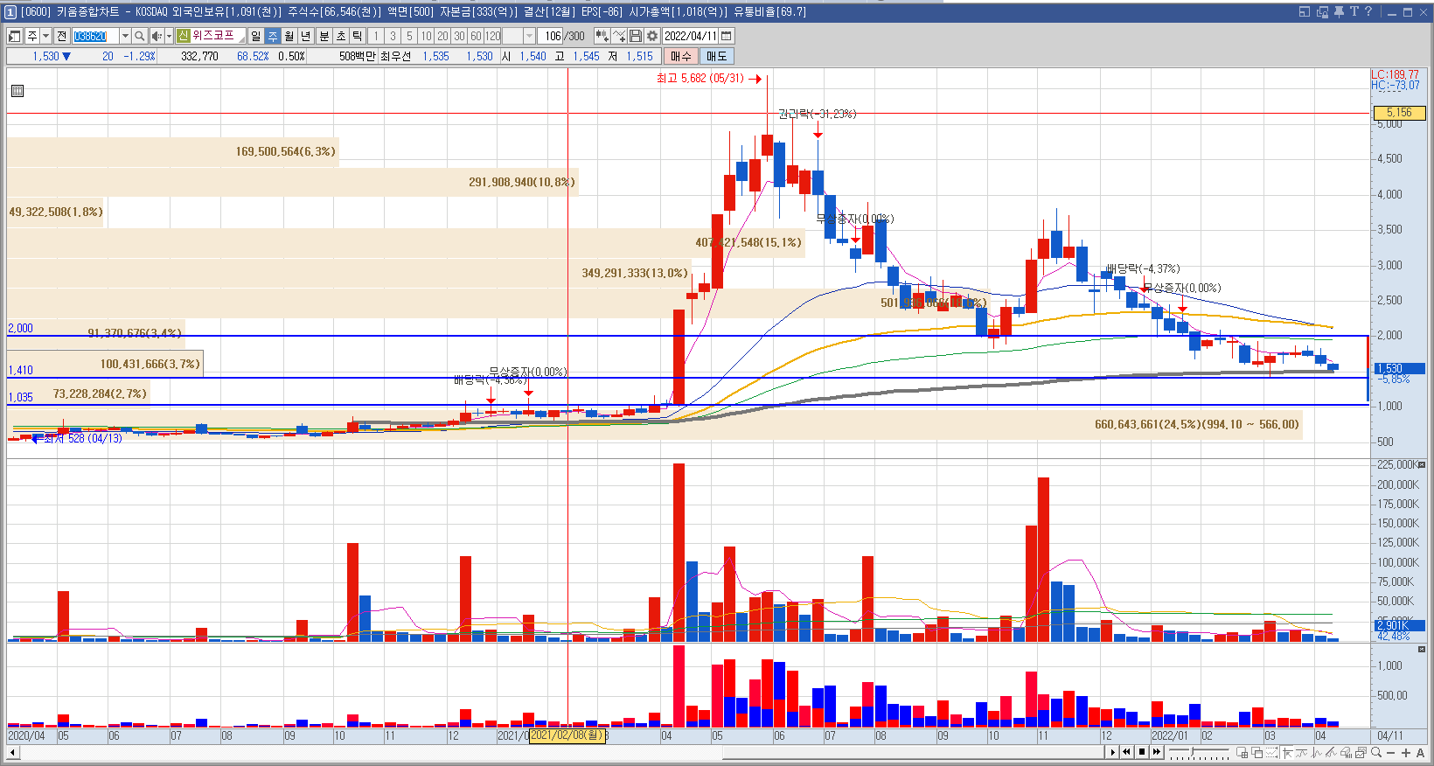Click the 매수 buy button
This screenshot has height=766, width=1434.
680,56
